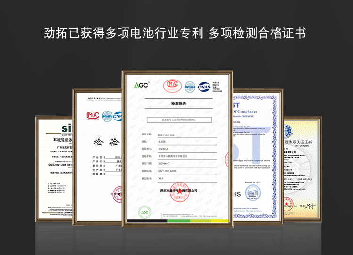Open the Of Compliance certificate frame

pos(258,157)
